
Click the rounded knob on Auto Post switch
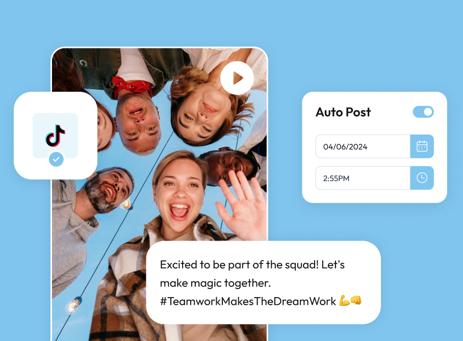tap(427, 112)
